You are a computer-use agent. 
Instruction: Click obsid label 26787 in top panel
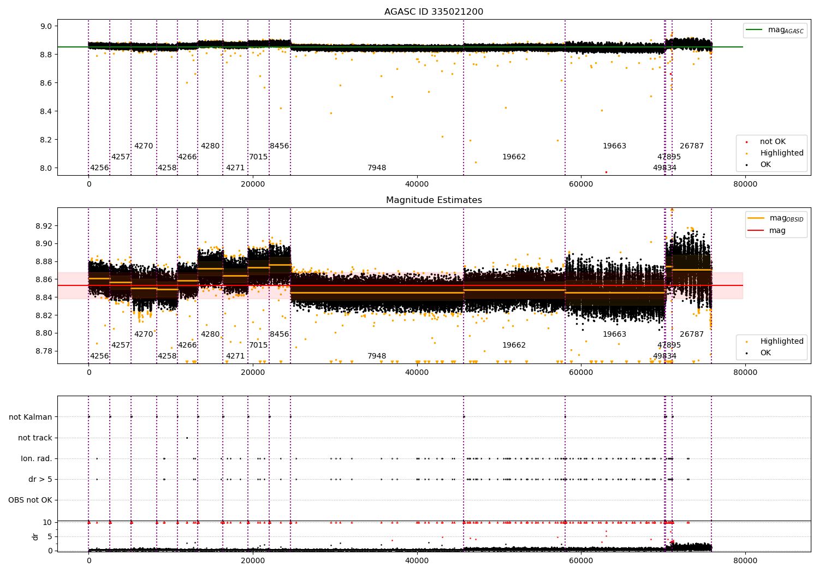pyautogui.click(x=692, y=146)
